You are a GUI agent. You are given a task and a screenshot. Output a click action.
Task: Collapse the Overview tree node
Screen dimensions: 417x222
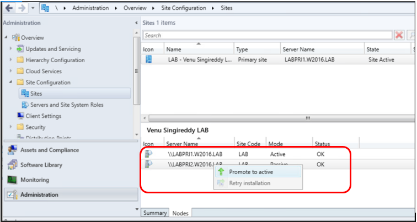click(6, 37)
